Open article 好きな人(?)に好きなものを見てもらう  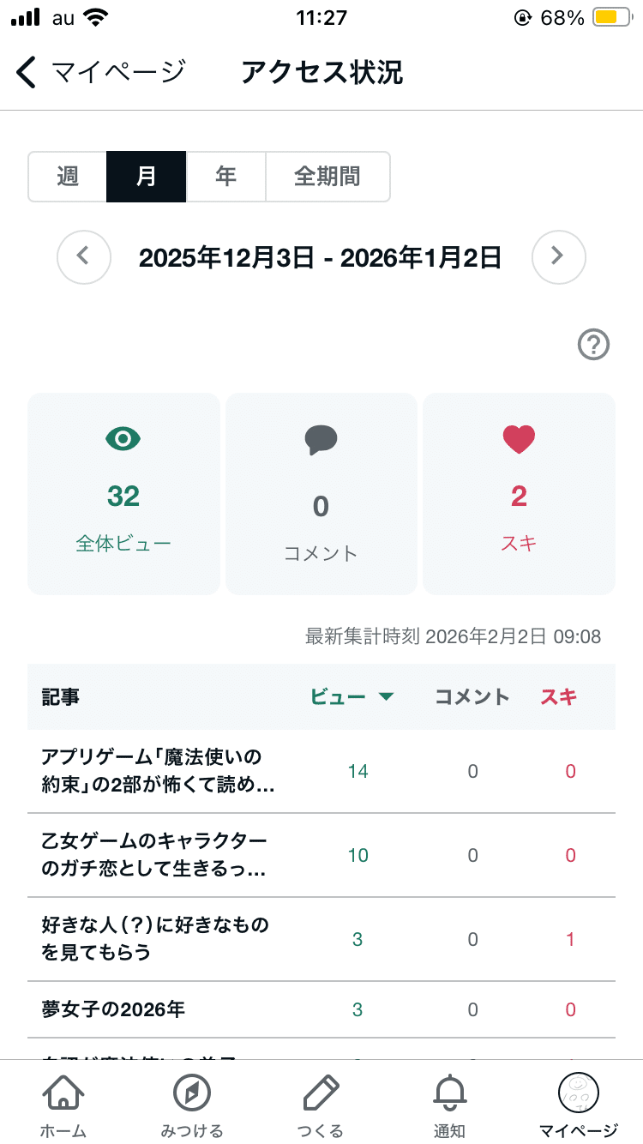156,939
